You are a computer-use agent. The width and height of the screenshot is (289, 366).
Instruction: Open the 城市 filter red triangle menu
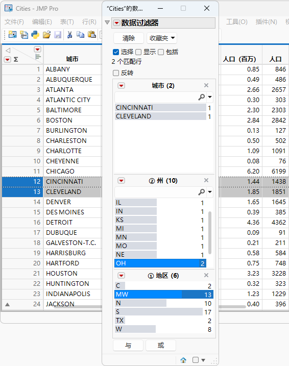pyautogui.click(x=121, y=86)
